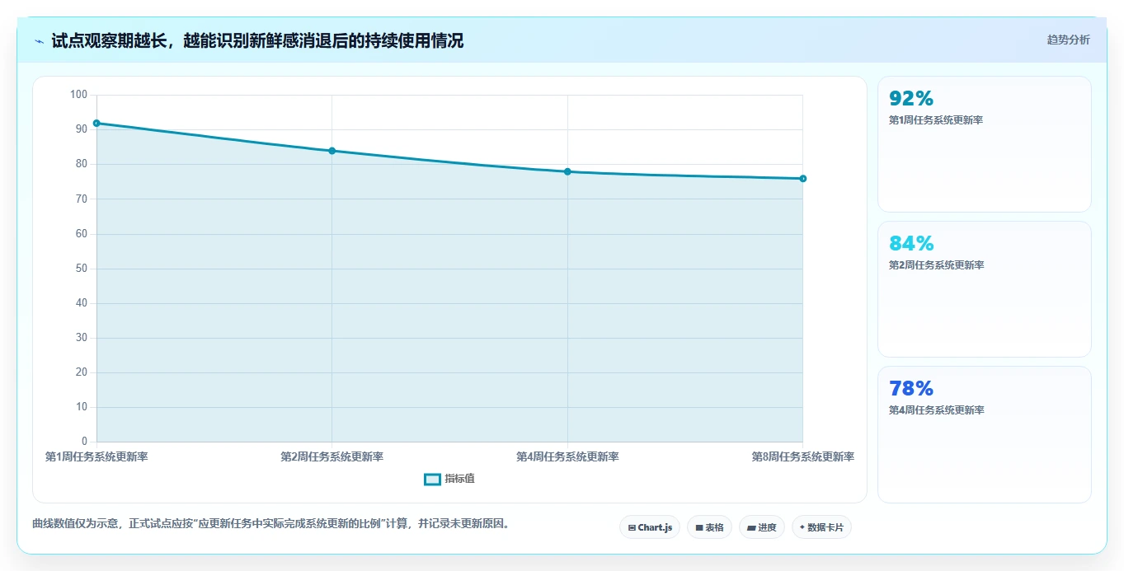Click the y-axis value 50

tap(81, 269)
